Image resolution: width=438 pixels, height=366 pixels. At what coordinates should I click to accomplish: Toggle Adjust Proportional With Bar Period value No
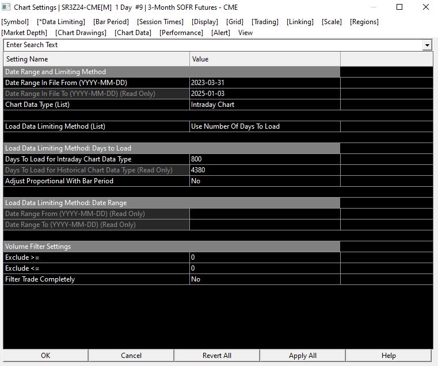pos(265,181)
